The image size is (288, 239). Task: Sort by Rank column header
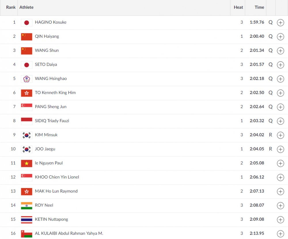tap(11, 7)
